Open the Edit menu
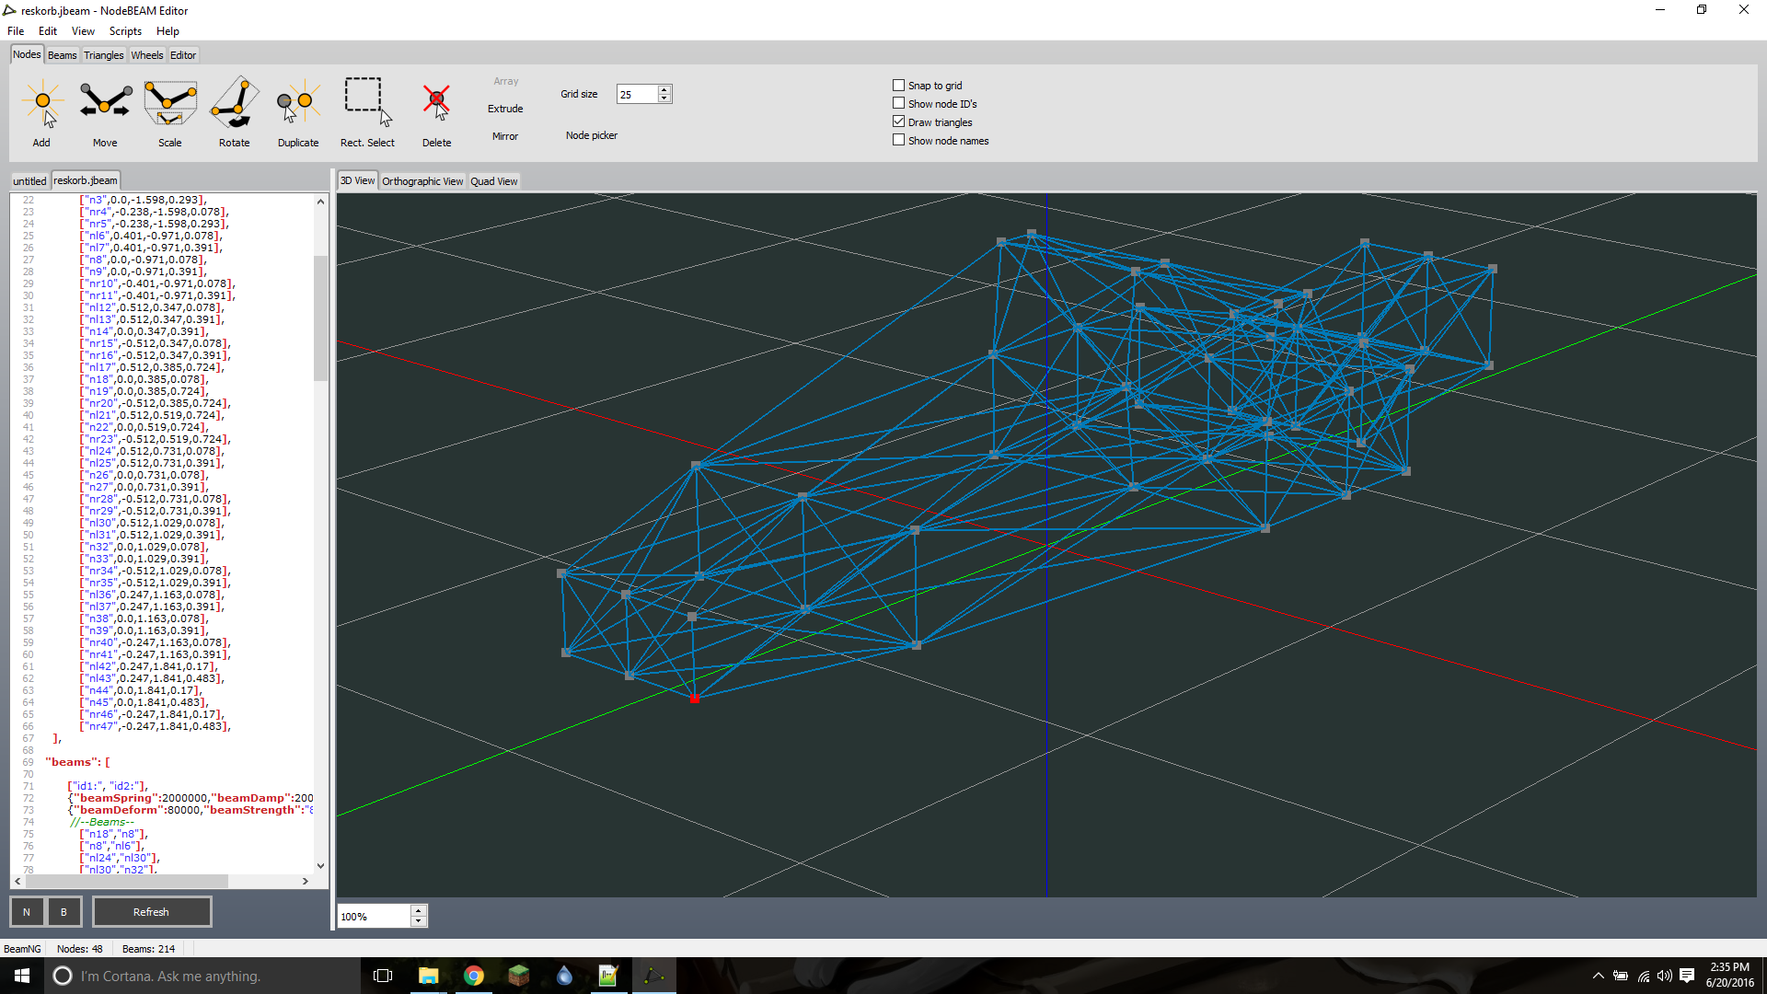The height and width of the screenshot is (994, 1767). pos(48,31)
